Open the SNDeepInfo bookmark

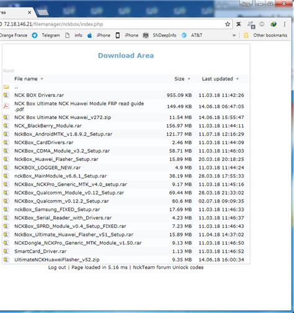(x=160, y=35)
